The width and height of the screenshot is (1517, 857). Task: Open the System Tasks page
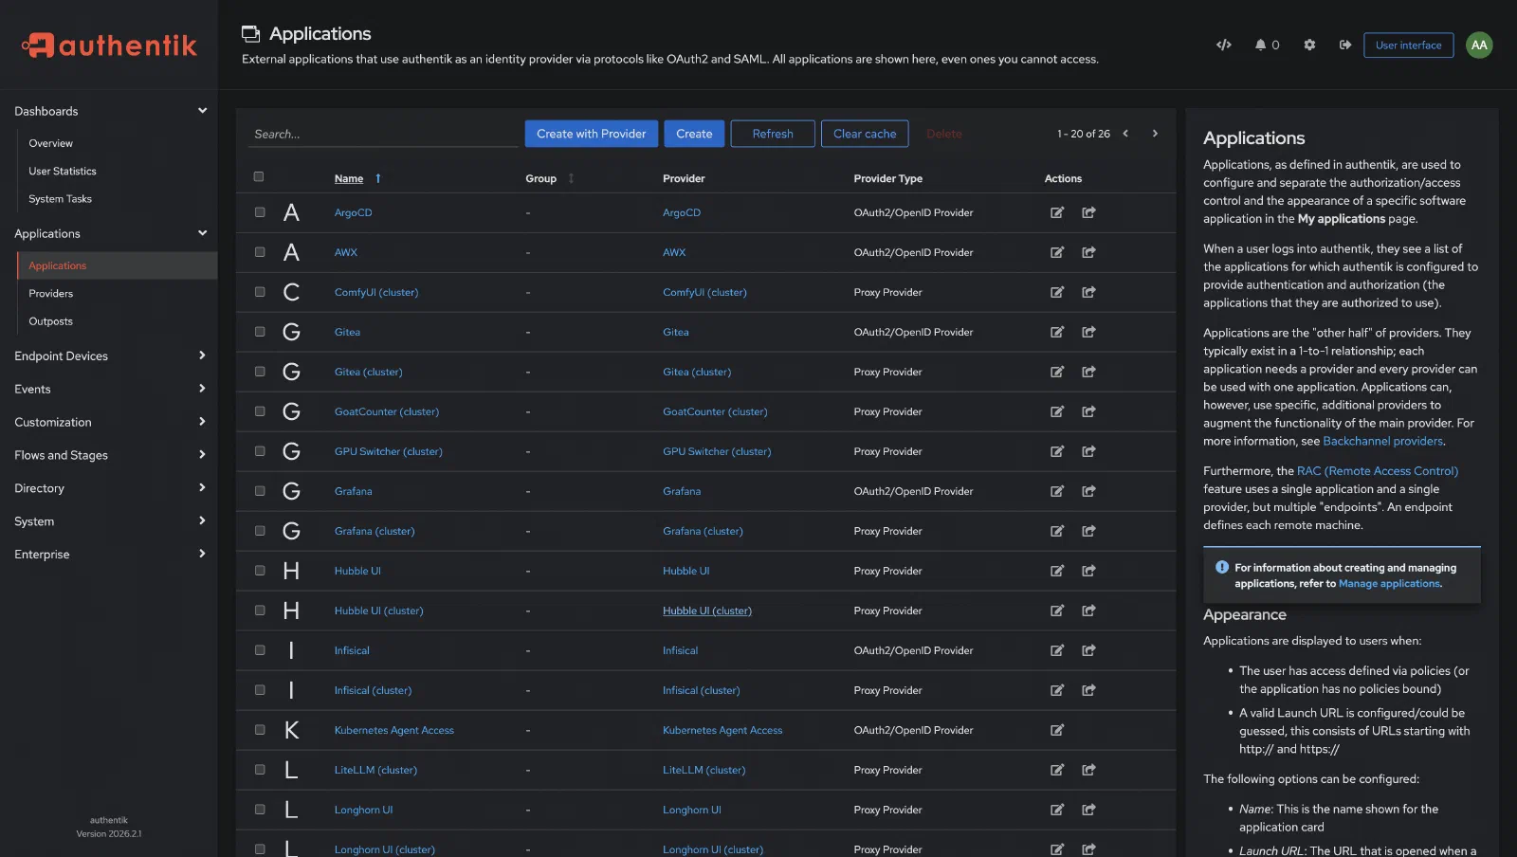[60, 199]
